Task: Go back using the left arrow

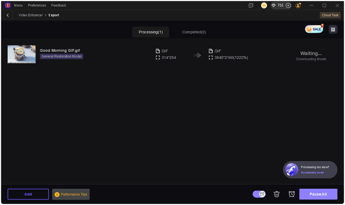Action: (x=8, y=15)
